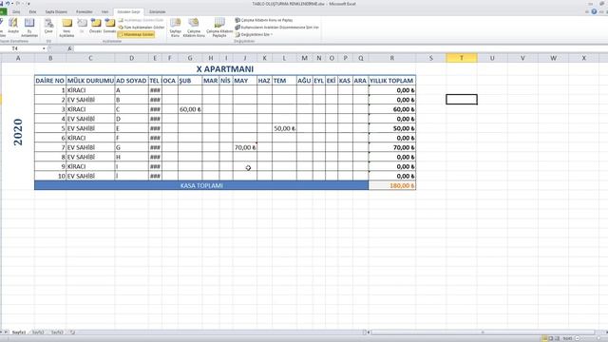Click the AĞU month header cell
608x342 pixels.
click(x=304, y=81)
